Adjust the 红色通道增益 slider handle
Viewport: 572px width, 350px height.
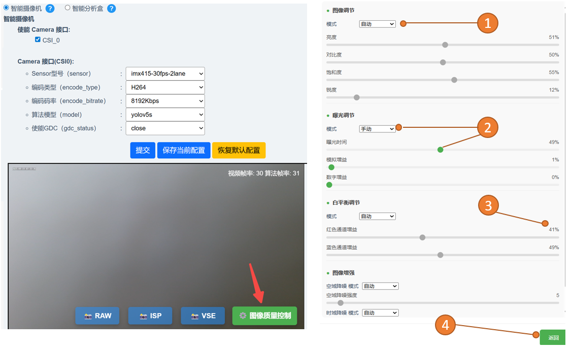(422, 237)
